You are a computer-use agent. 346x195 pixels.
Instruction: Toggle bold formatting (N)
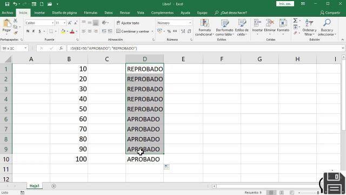[x=28, y=31]
